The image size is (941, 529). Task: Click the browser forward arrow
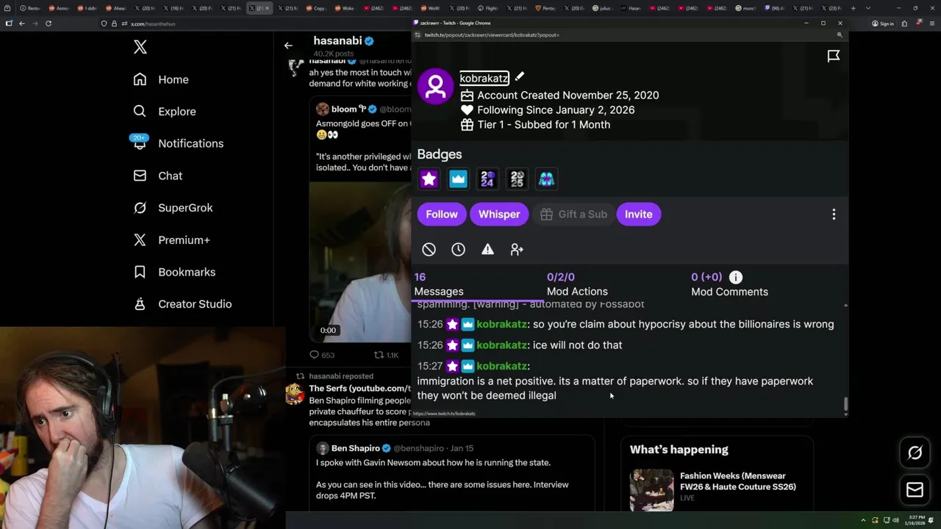tap(35, 24)
